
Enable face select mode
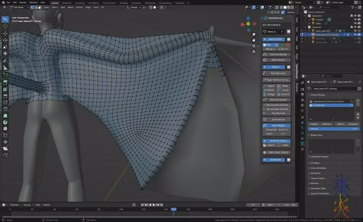click(39, 7)
